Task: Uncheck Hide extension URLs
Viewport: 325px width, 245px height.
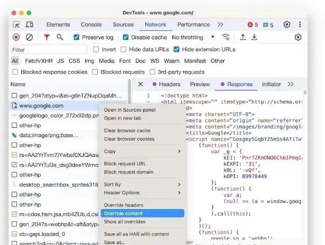Action: [x=177, y=49]
